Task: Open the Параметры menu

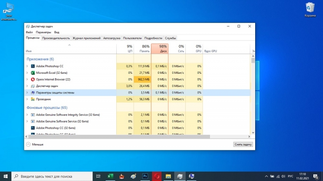Action: pos(43,32)
